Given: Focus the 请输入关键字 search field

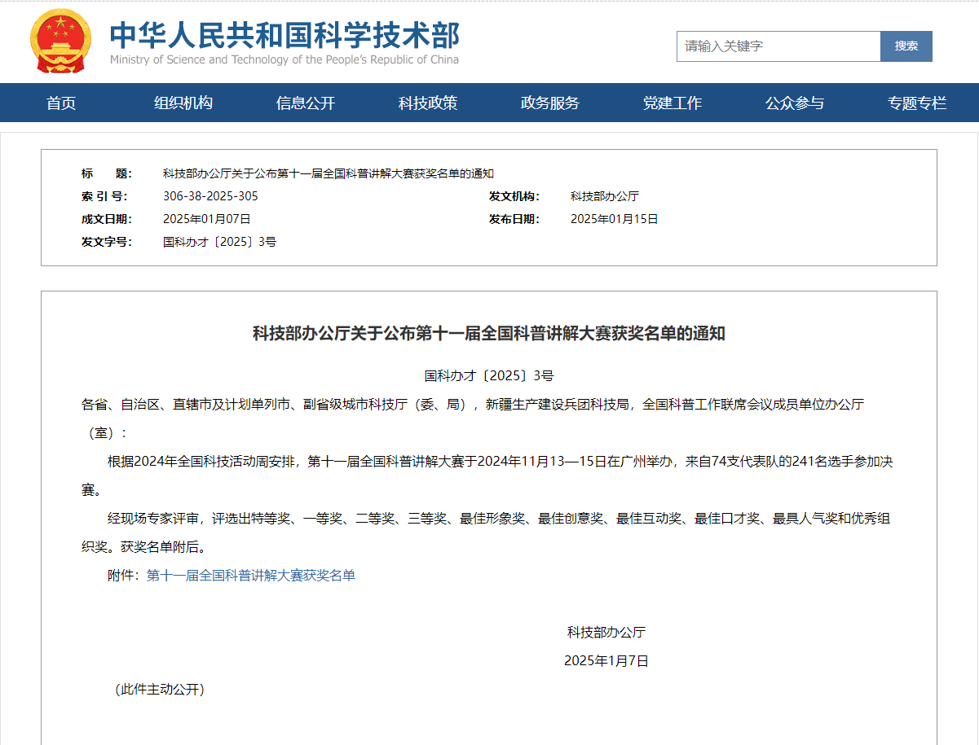Looking at the screenshot, I should 778,46.
